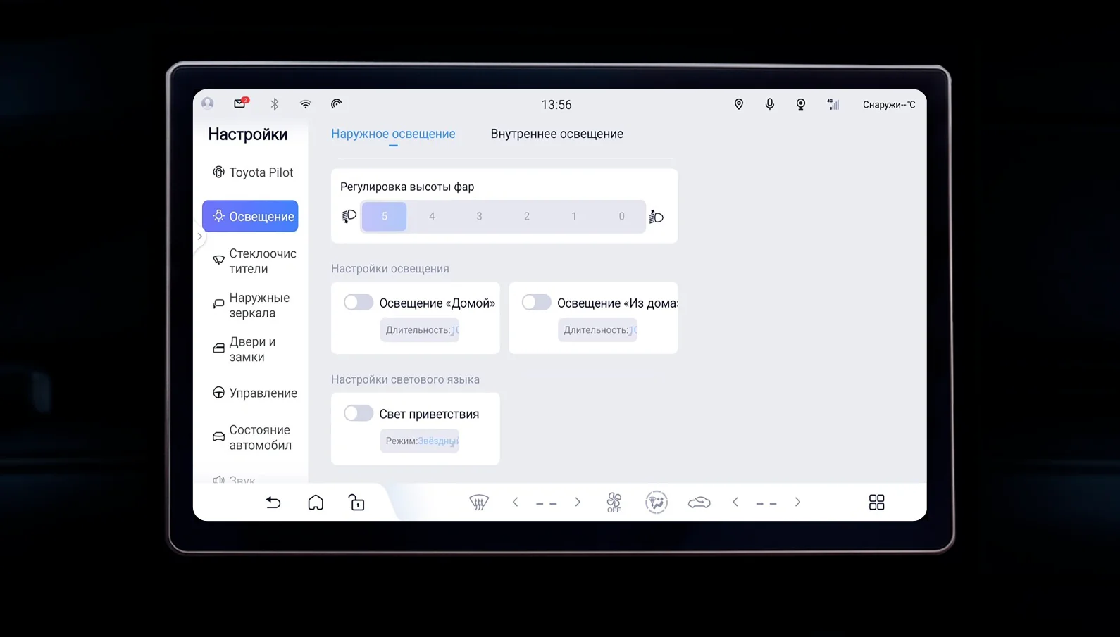Tap the Снаружи temperature readout
Screen dimensions: 1120x637
point(889,105)
